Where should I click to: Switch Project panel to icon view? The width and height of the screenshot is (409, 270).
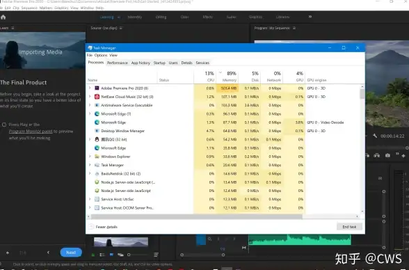click(111, 255)
